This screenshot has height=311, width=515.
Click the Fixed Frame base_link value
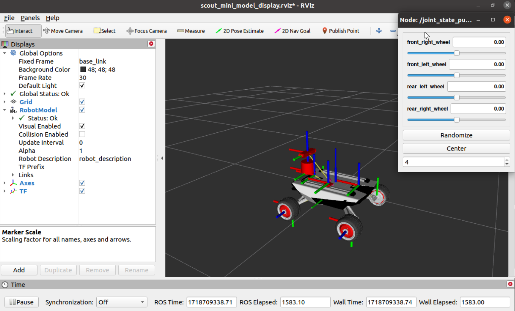point(93,61)
